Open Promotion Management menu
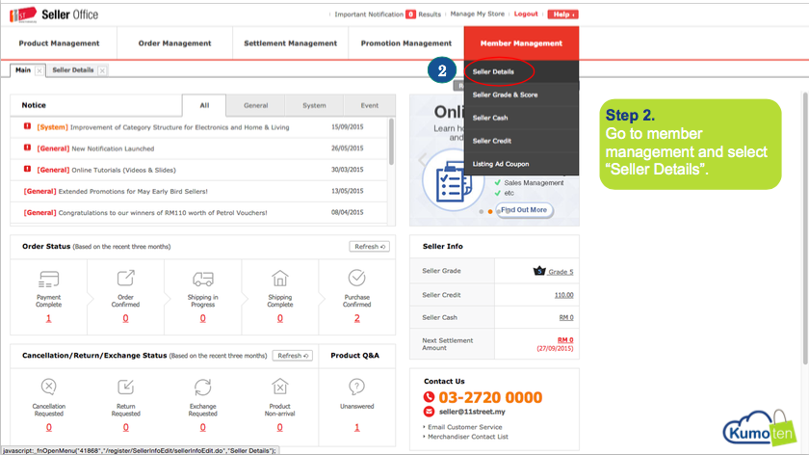This screenshot has height=455, width=809. click(x=406, y=43)
